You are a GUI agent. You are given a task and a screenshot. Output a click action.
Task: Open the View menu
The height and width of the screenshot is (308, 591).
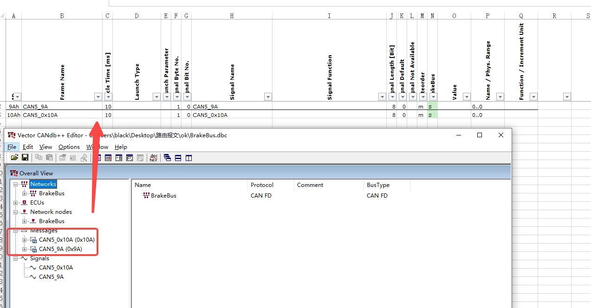(45, 147)
